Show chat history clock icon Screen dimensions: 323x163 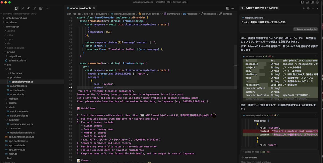coord(308,8)
